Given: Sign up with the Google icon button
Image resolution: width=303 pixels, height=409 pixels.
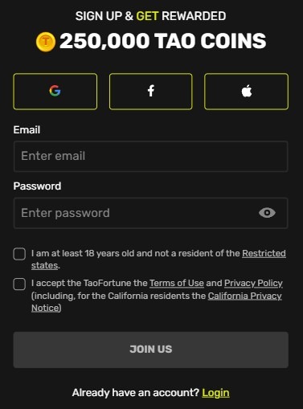Looking at the screenshot, I should click(55, 92).
